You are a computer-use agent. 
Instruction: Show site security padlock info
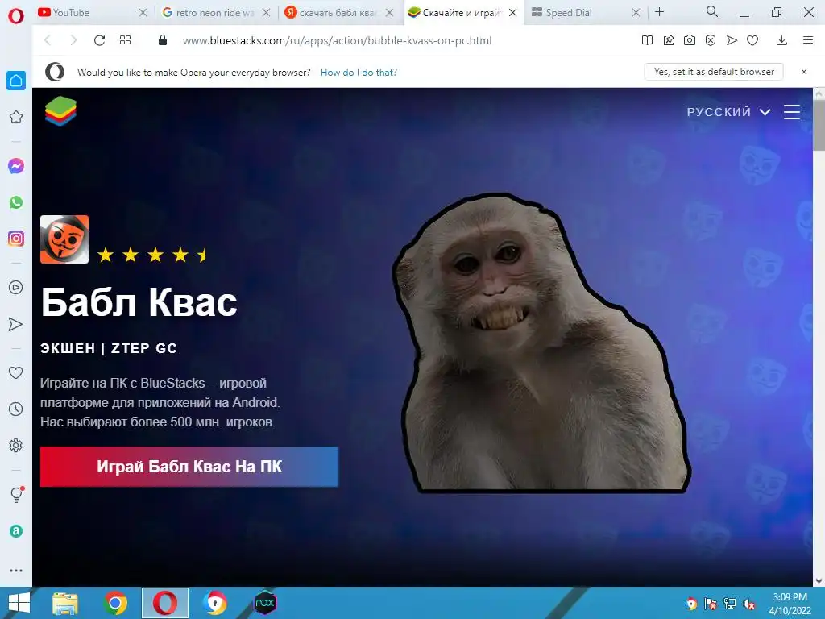coord(163,40)
